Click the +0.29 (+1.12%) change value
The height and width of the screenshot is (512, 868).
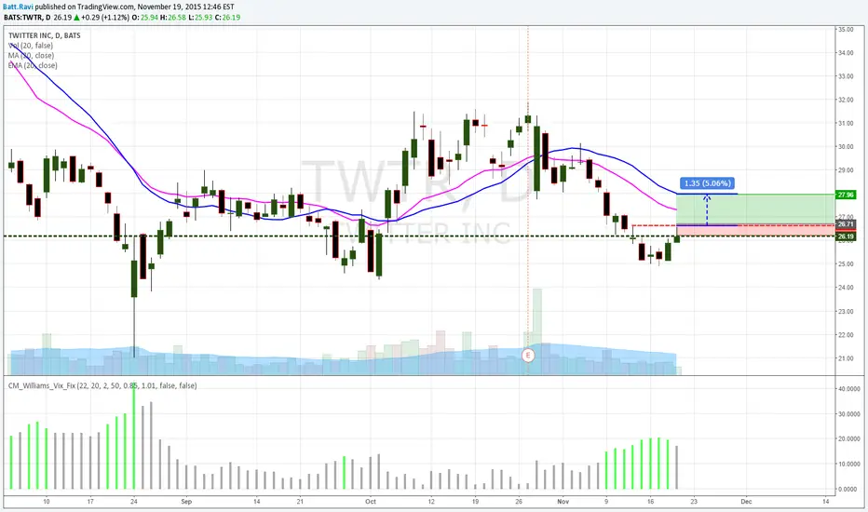click(104, 17)
